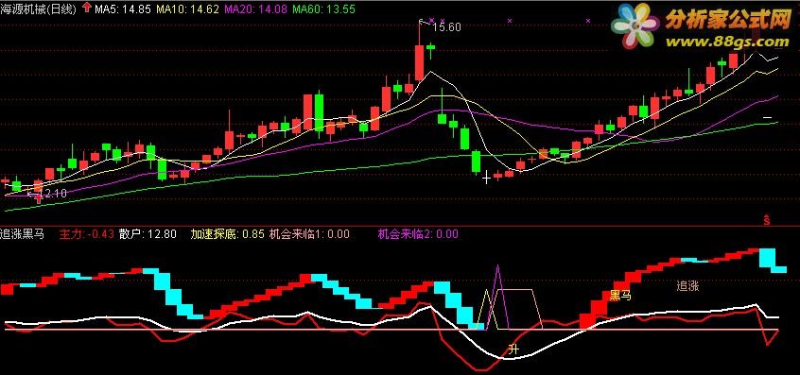Click the red S marker

tap(766, 220)
